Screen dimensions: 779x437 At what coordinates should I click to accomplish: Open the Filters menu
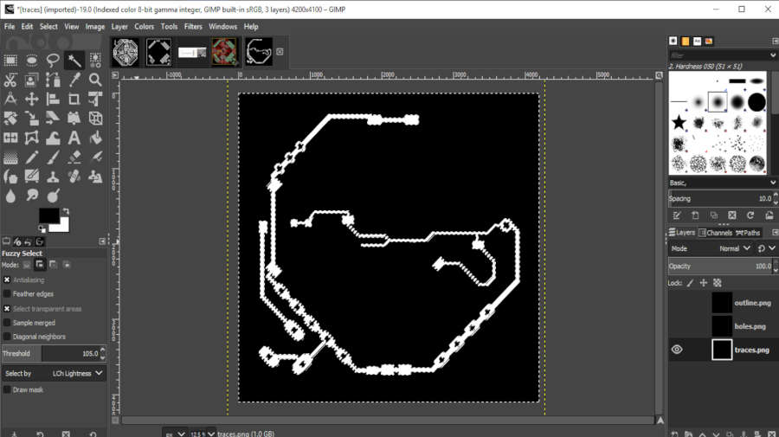point(193,27)
